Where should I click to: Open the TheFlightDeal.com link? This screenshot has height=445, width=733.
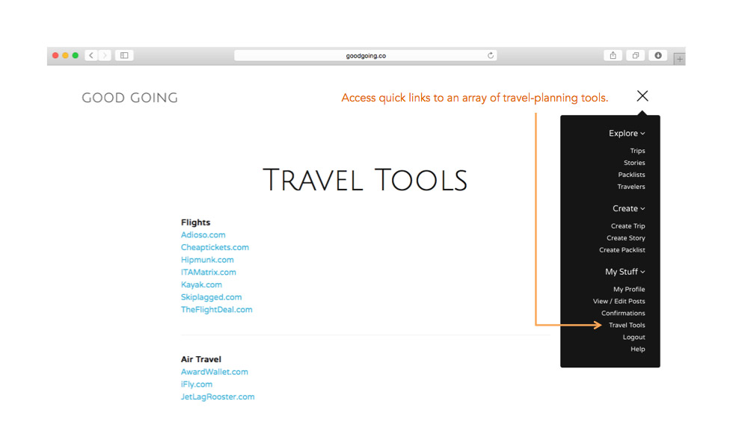click(x=216, y=310)
